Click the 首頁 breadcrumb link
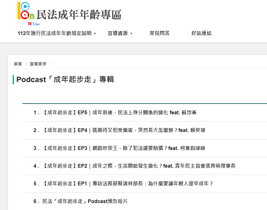 (18, 64)
